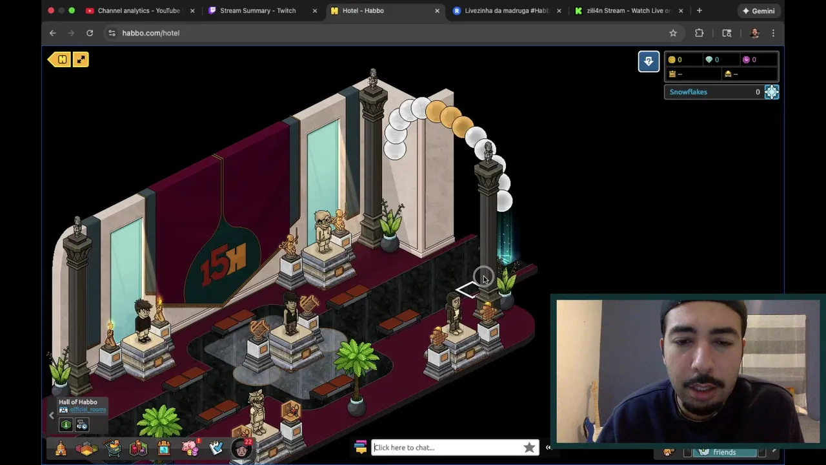Switch to zili4n Stream Kick tab
The height and width of the screenshot is (465, 826).
pyautogui.click(x=629, y=10)
